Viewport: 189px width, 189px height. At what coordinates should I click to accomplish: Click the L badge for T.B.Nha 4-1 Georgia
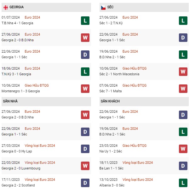[85, 21]
